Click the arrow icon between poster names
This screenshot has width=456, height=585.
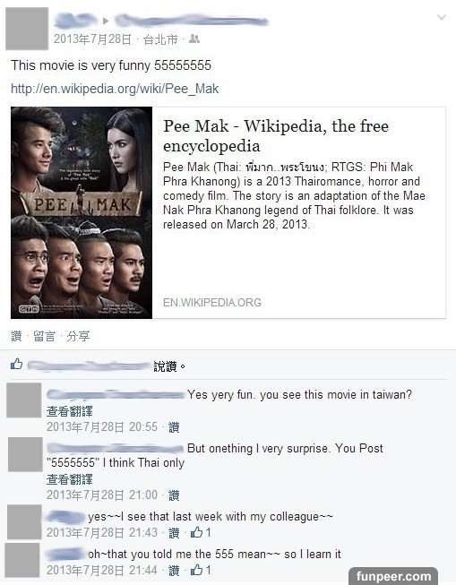106,21
